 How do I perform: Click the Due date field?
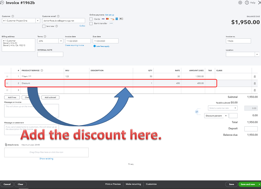tap(106, 41)
